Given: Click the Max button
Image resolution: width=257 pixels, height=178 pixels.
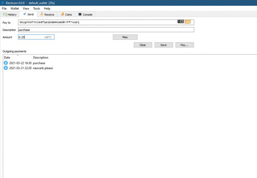Looking at the screenshot, I should (125, 37).
